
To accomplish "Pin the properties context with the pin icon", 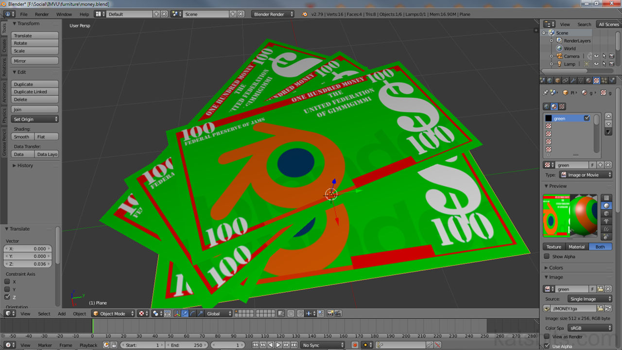I will (x=546, y=92).
